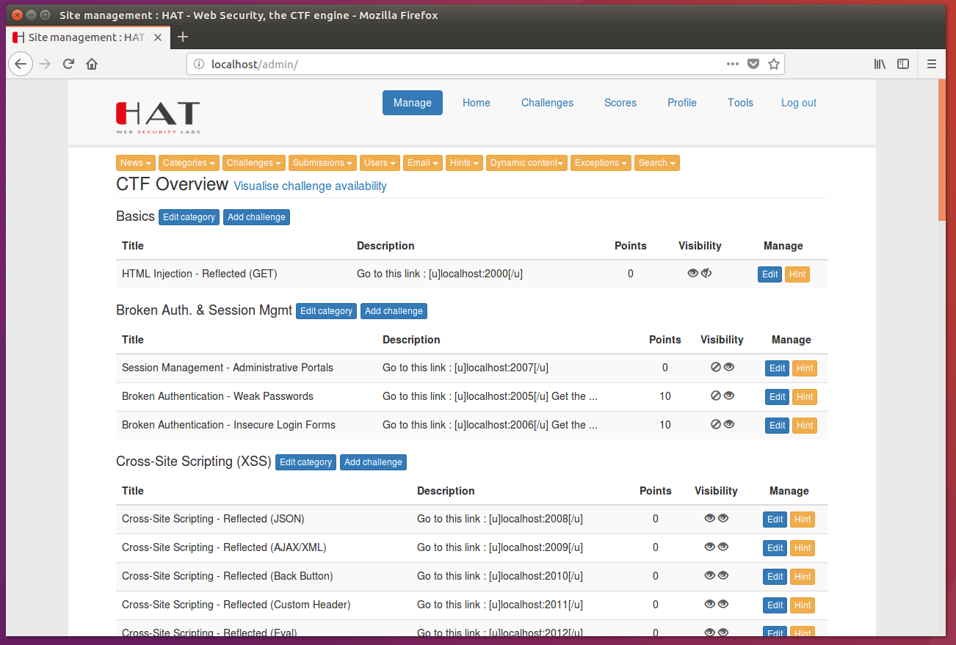Show the Firefox sidebar
This screenshot has height=645, width=956.
(903, 64)
